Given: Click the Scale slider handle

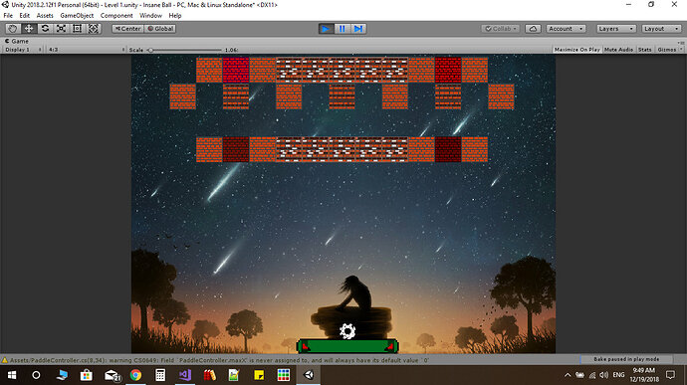Looking at the screenshot, I should click(150, 50).
